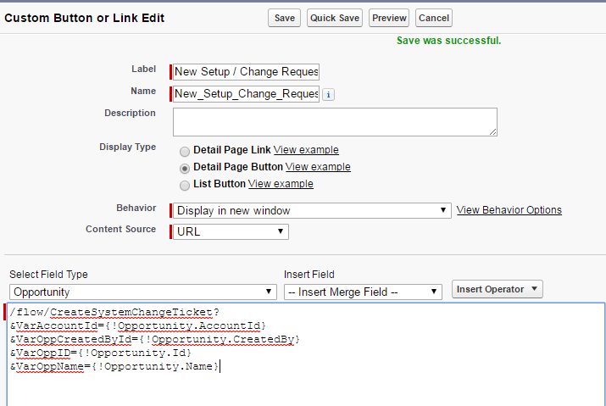The image size is (606, 406).
Task: Click the Quick Save button
Action: (x=335, y=18)
